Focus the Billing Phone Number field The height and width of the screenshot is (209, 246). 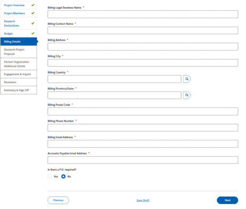(x=143, y=128)
